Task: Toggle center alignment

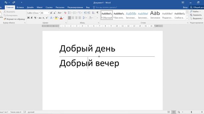Action: (73, 18)
